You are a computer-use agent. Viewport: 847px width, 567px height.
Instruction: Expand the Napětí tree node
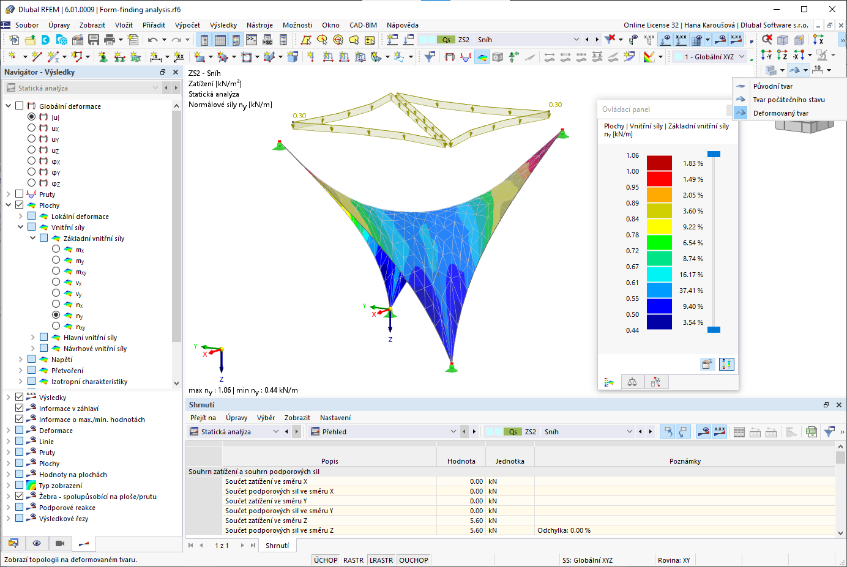coord(21,359)
